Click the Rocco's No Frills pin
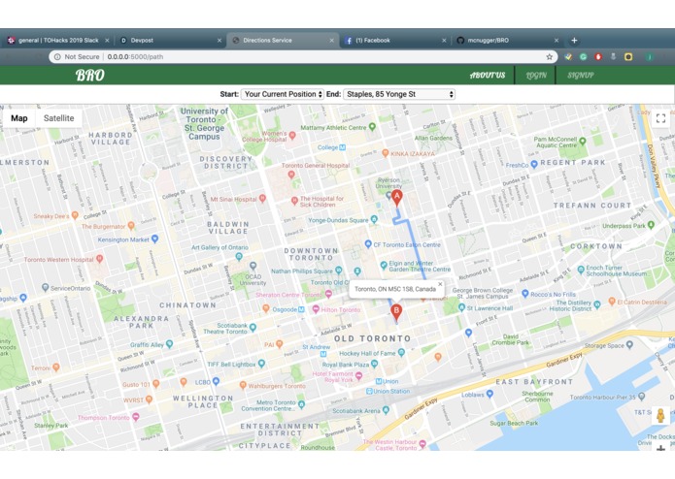Image resolution: width=675 pixels, height=479 pixels. click(x=524, y=294)
